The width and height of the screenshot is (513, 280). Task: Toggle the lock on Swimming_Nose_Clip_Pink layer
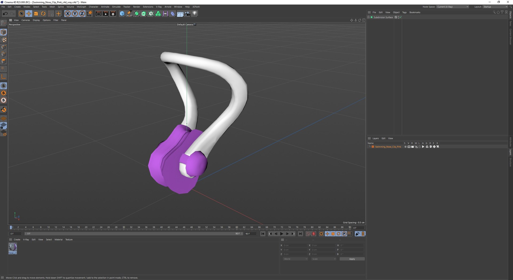[419, 147]
